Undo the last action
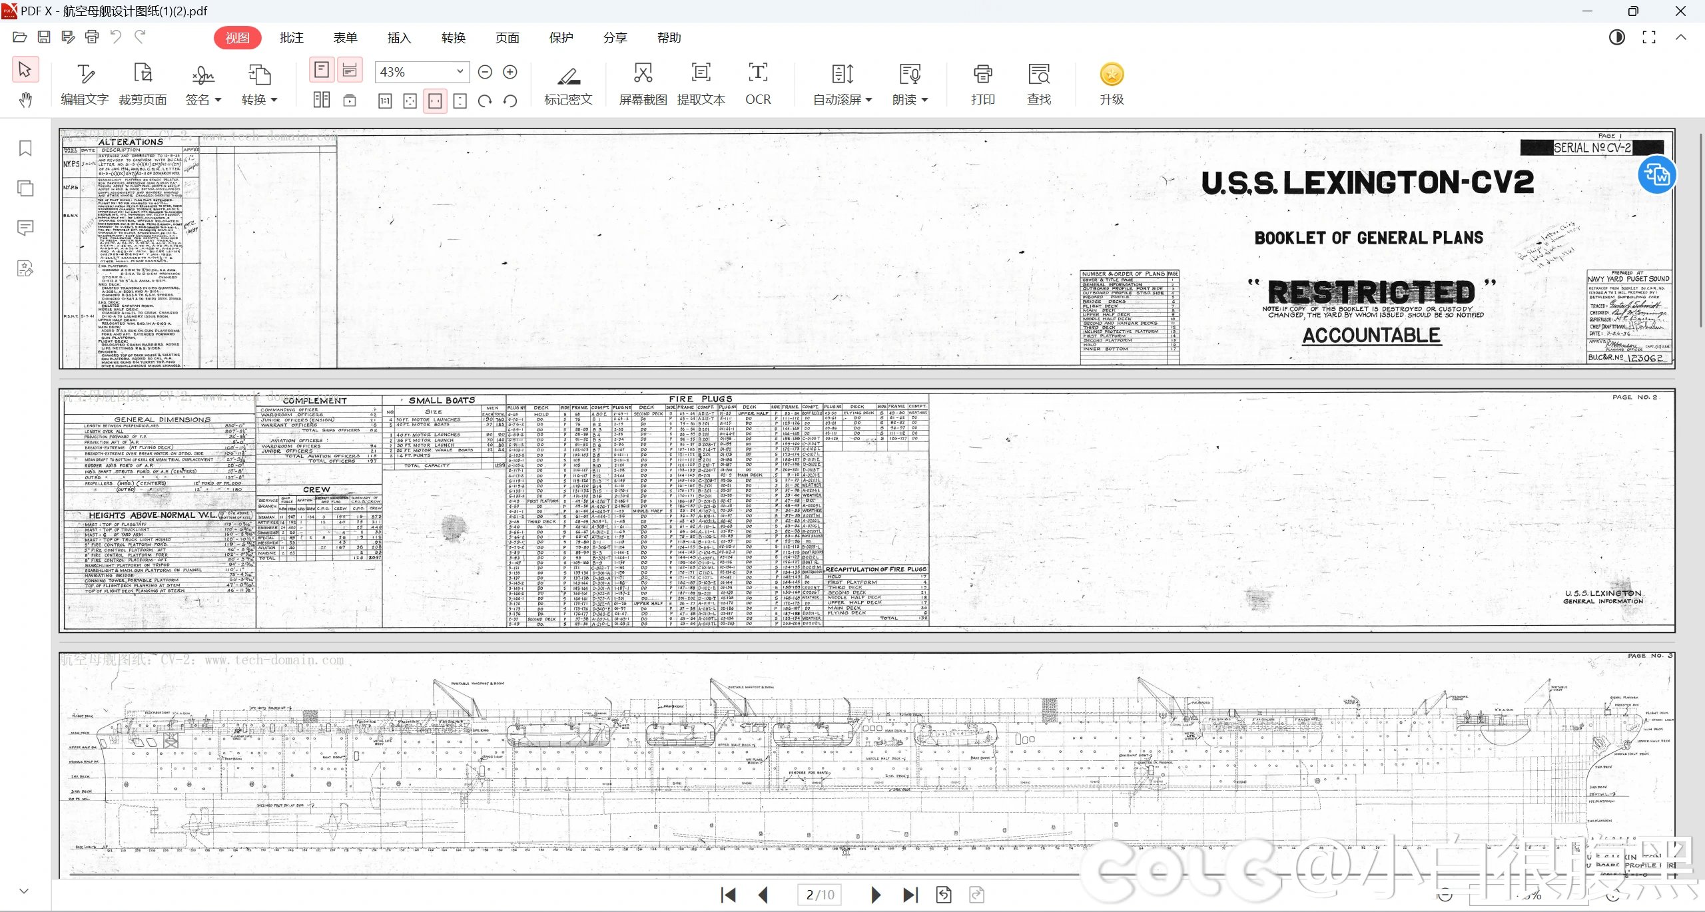 click(116, 37)
